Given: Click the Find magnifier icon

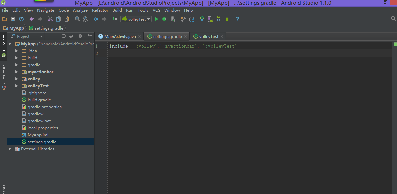Looking at the screenshot, I should point(77,19).
